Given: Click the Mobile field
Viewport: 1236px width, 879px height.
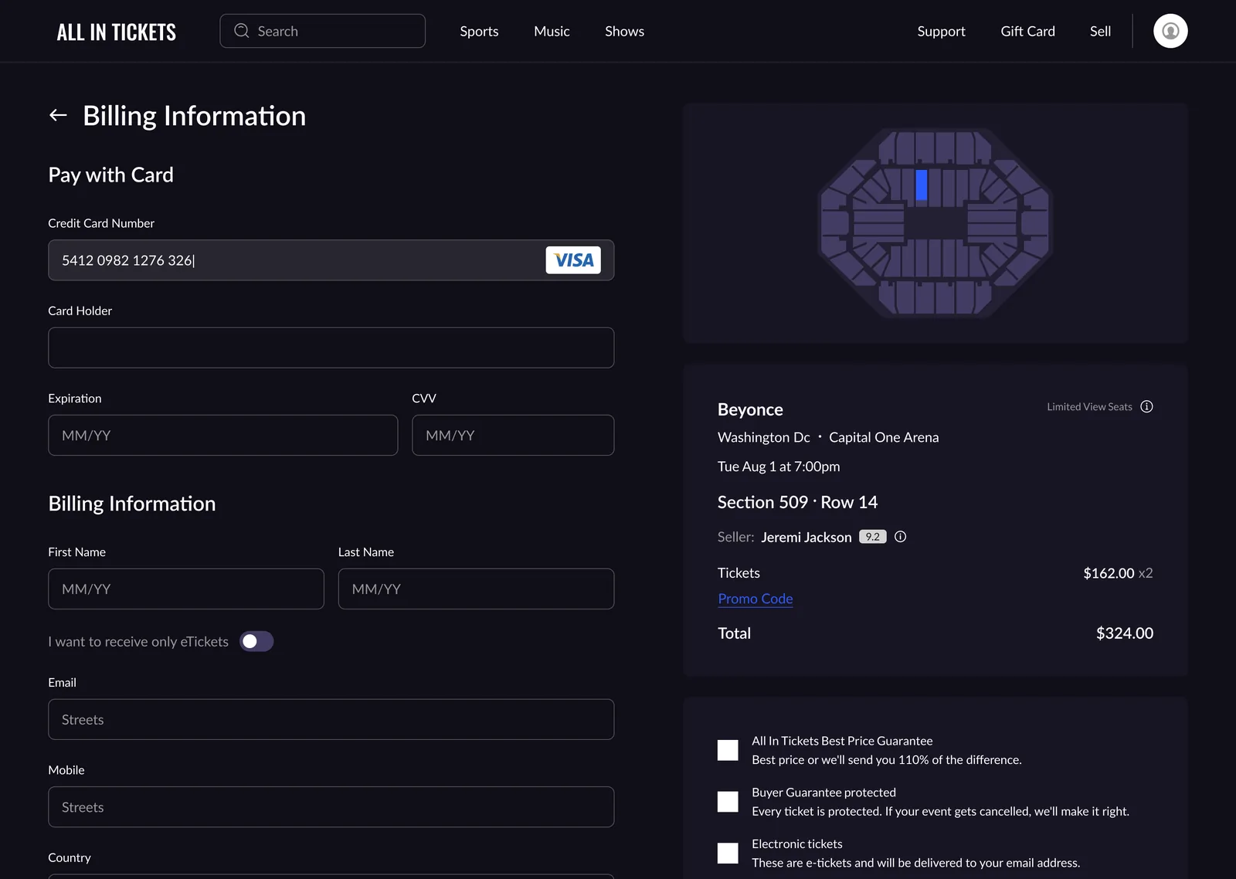Looking at the screenshot, I should click(331, 806).
